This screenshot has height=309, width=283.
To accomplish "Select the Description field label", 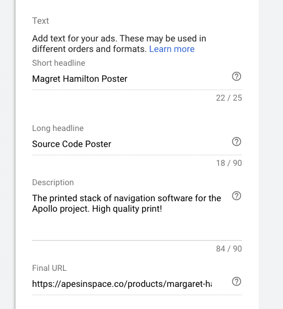I will tap(53, 182).
